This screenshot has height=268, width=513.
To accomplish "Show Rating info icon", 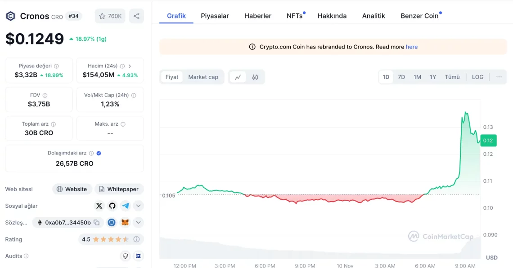I will pyautogui.click(x=136, y=239).
